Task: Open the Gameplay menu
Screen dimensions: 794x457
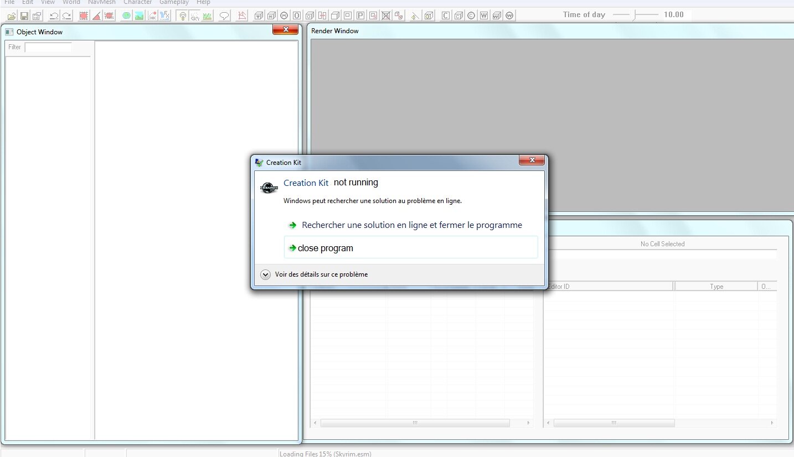Action: [174, 2]
